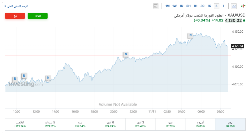Viewport: 248px width, 134px height.
Task: Select the 1-minute interval
Action: (x=223, y=6)
